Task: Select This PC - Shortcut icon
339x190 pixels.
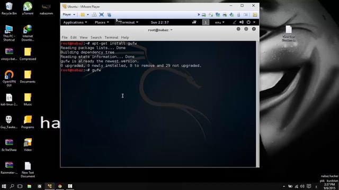Action: click(9, 33)
